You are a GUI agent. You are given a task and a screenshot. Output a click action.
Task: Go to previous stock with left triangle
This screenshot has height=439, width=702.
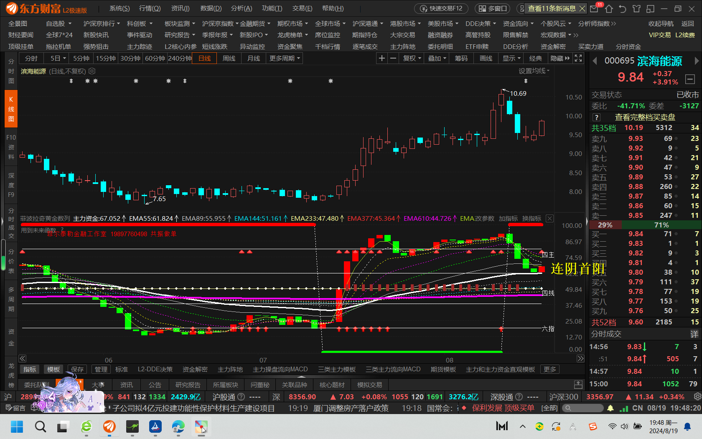594,61
